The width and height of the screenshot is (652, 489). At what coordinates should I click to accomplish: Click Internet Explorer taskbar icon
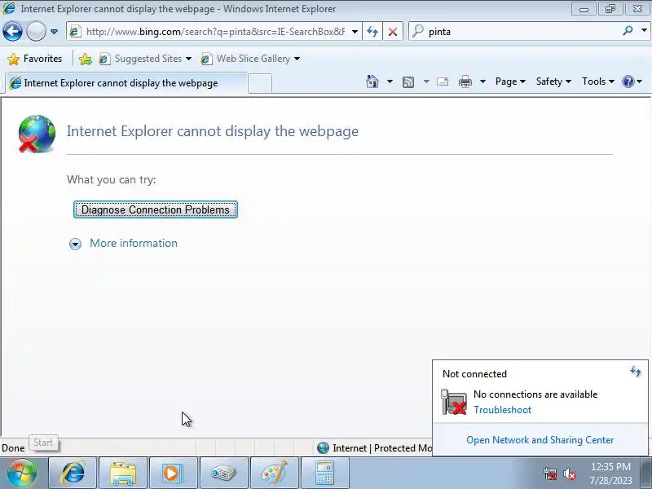pos(73,474)
